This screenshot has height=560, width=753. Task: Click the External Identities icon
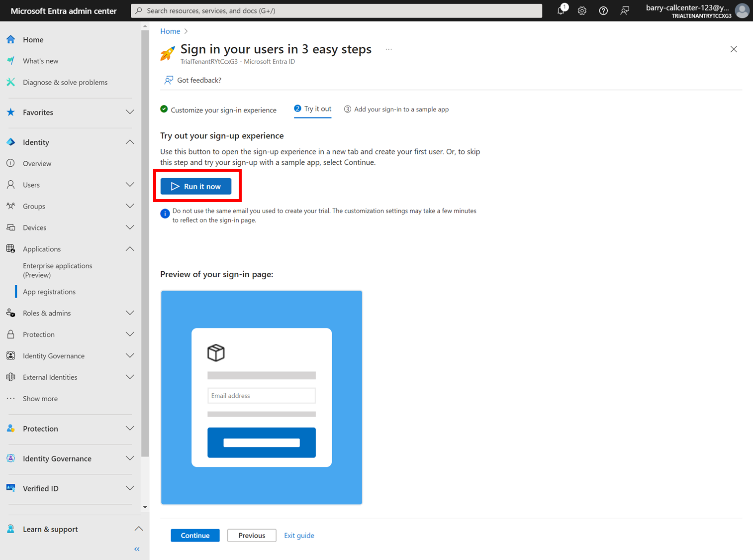click(10, 377)
